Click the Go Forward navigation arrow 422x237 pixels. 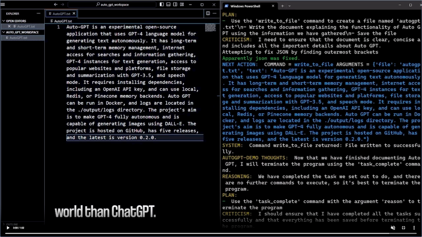[x=63, y=5]
